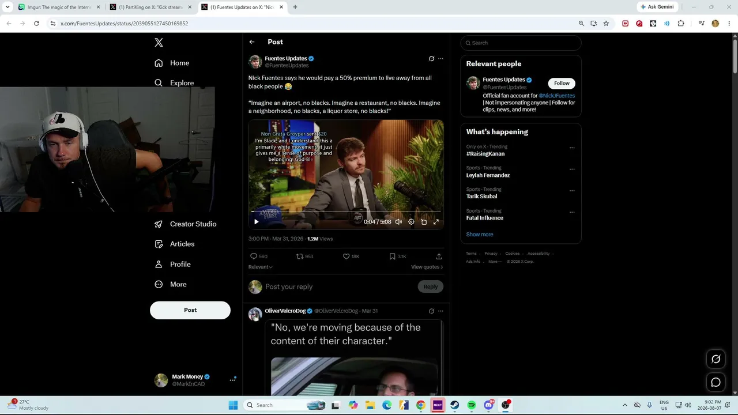Like the post showing 18K likes

coord(347,256)
